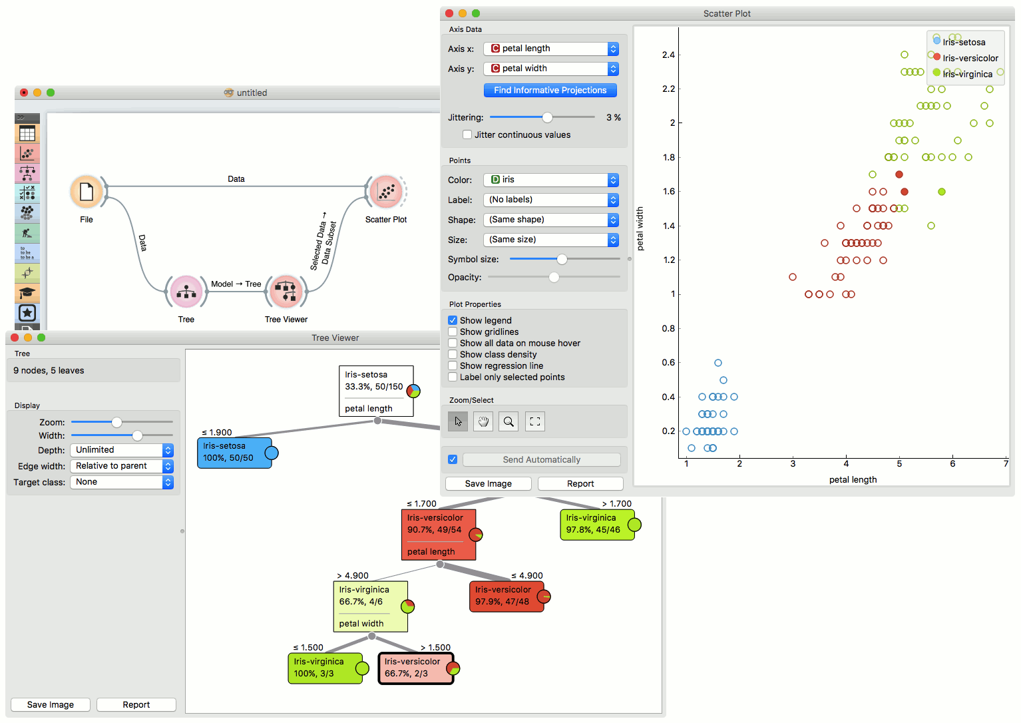Open the Educational category with graduation cap
The height and width of the screenshot is (723, 1021).
(27, 293)
